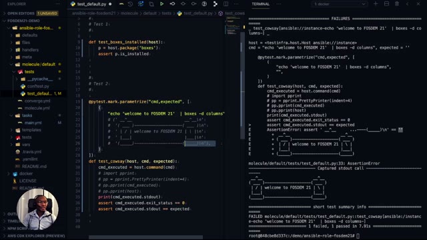Open the file history clock icon in editor toolbar
427x240 pixels.
(130, 4)
